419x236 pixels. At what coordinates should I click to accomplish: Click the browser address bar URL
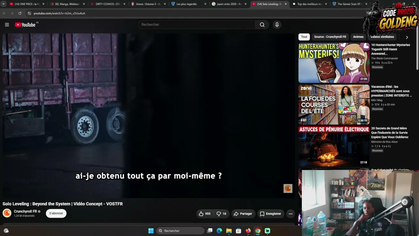click(59, 13)
